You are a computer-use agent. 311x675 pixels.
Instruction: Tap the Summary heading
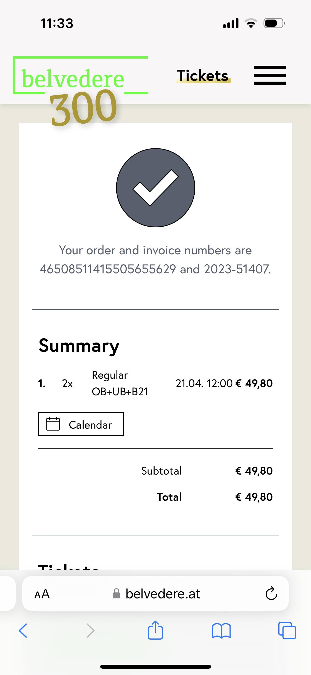79,346
